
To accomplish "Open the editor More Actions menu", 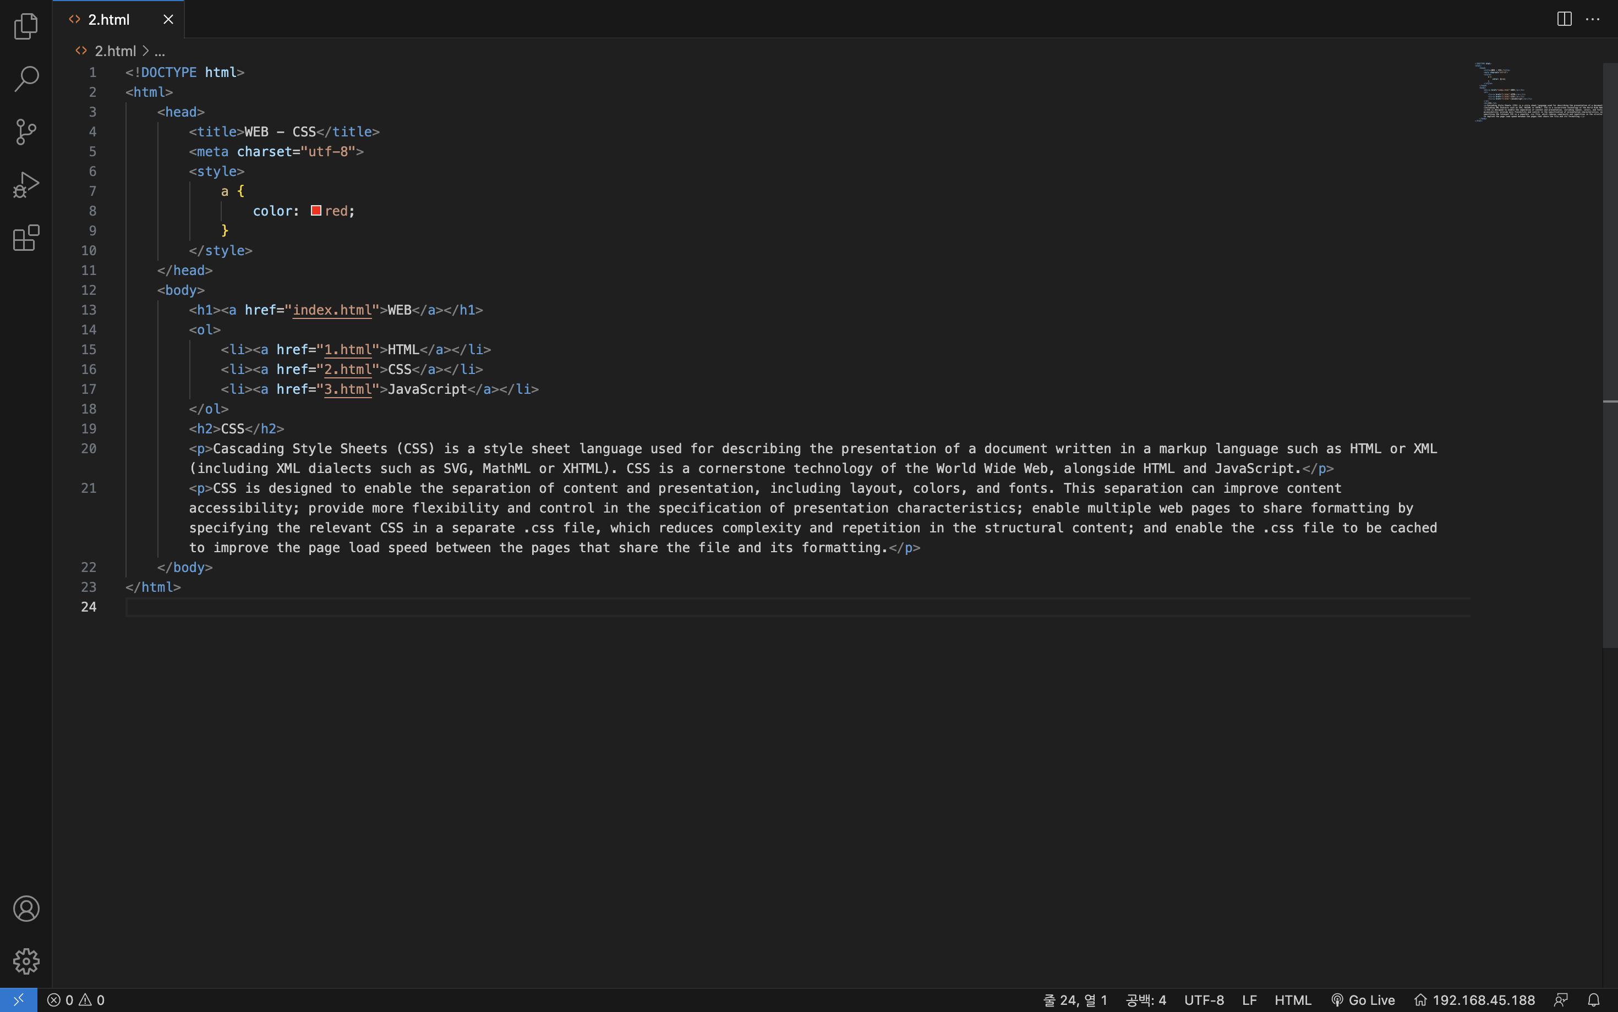I will point(1593,19).
